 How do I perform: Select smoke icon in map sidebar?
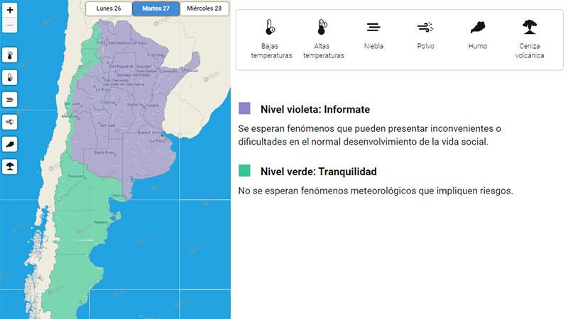(x=10, y=145)
